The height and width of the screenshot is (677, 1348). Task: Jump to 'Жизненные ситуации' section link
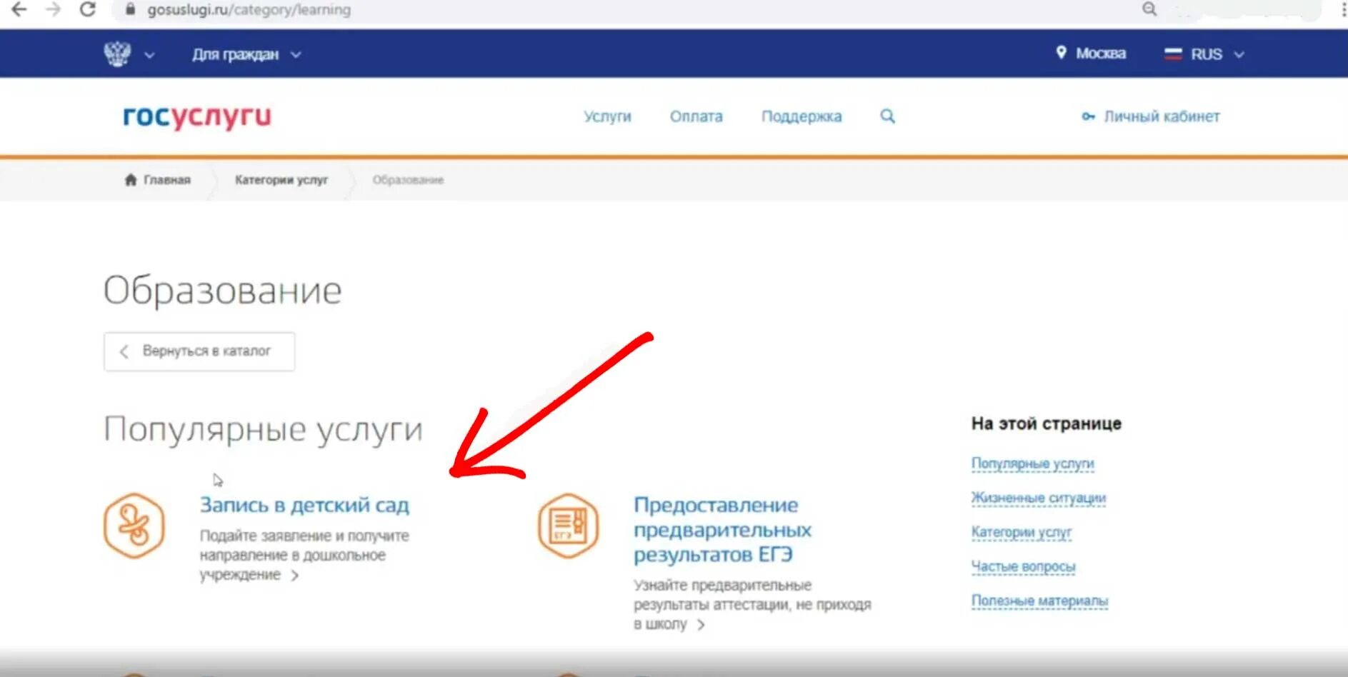1038,498
